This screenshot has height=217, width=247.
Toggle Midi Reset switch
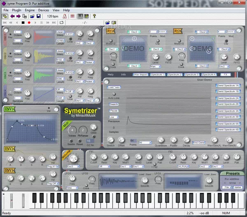pyautogui.click(x=80, y=141)
